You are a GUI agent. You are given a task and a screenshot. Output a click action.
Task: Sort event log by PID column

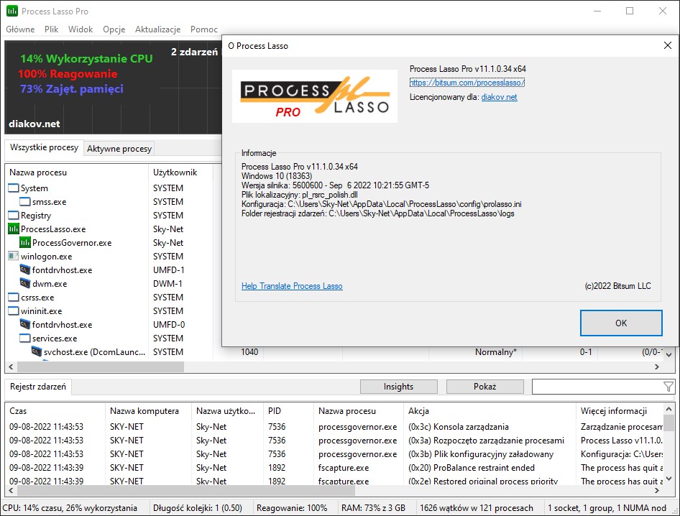point(288,411)
